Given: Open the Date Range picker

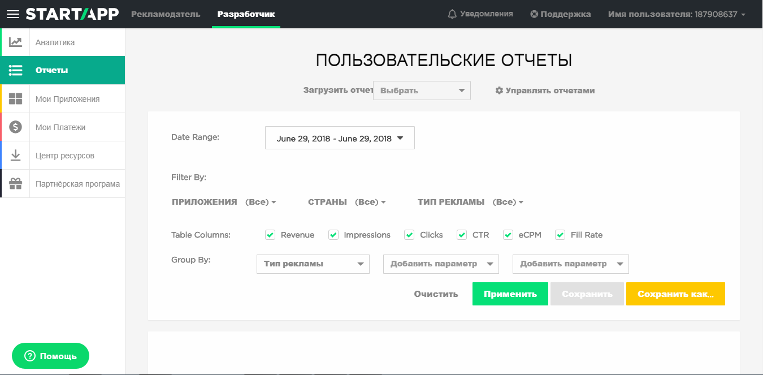Looking at the screenshot, I should [x=339, y=137].
